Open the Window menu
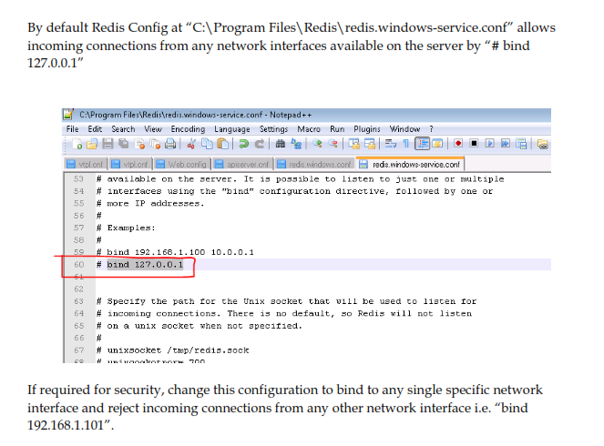604x446 pixels. [404, 129]
